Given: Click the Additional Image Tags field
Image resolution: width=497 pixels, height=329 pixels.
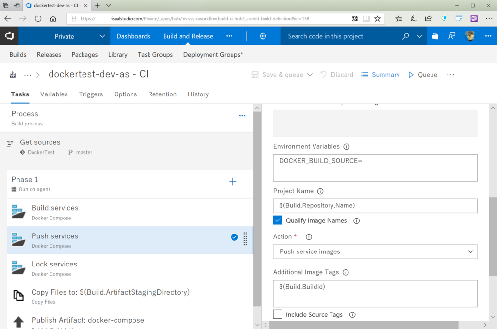Looking at the screenshot, I should (375, 293).
